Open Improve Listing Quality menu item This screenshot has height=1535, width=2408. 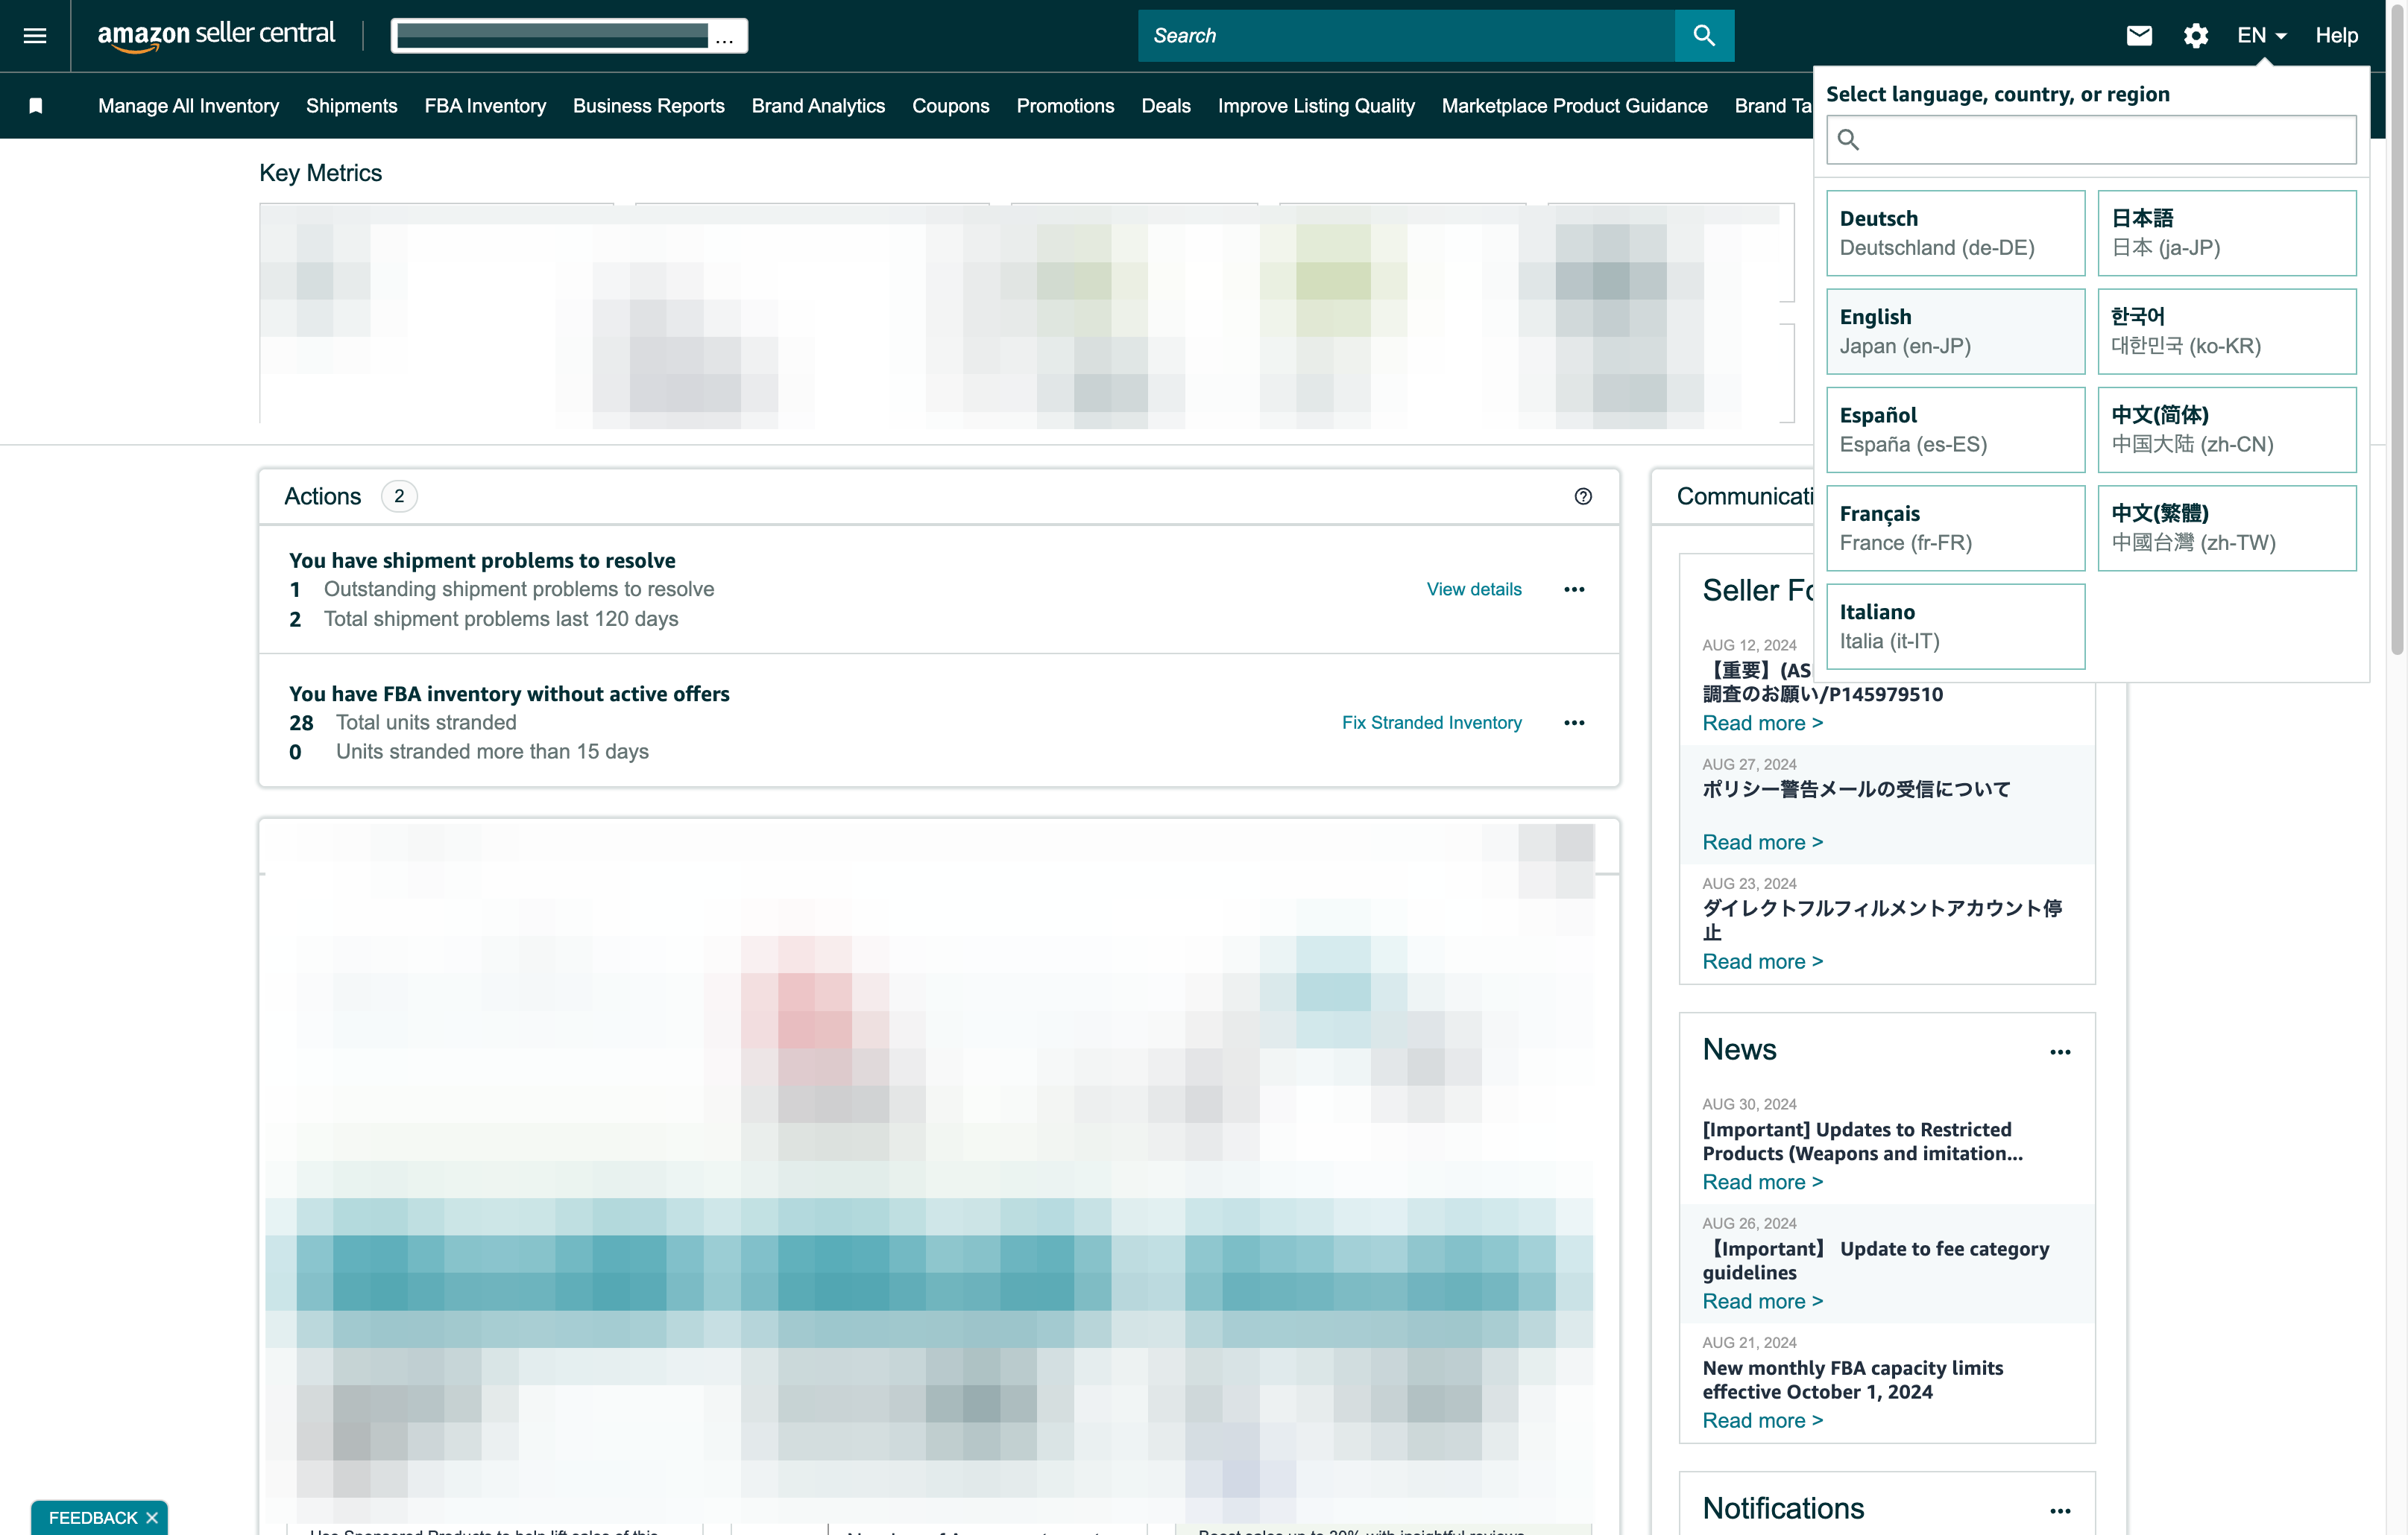click(x=1315, y=106)
